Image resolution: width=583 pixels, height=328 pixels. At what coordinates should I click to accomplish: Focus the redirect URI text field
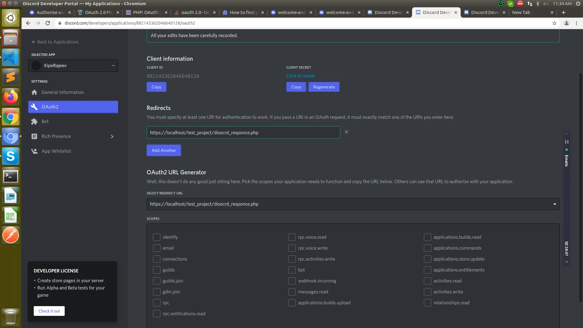pos(243,133)
